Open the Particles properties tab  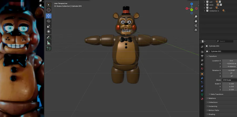[x=202, y=82]
